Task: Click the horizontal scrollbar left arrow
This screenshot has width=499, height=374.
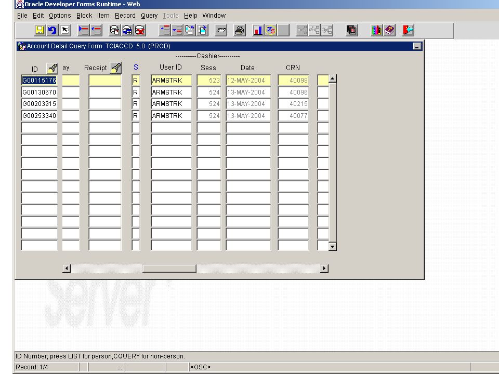Action: click(67, 269)
